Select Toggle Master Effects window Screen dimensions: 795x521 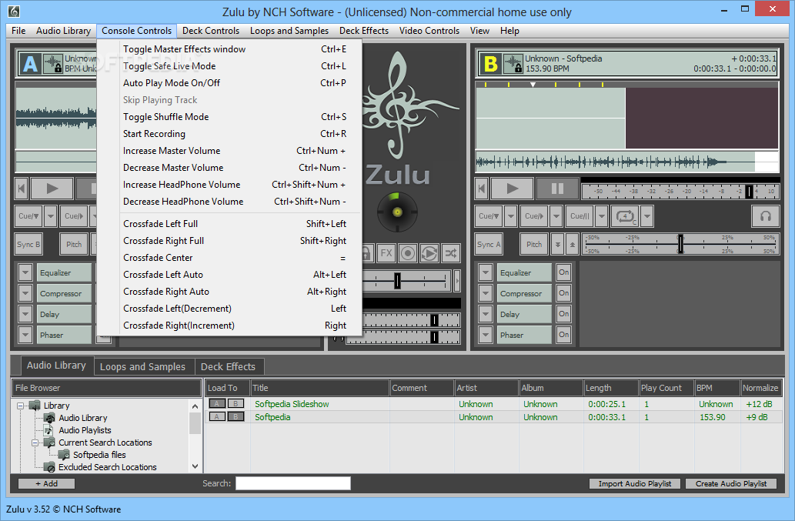(229, 48)
